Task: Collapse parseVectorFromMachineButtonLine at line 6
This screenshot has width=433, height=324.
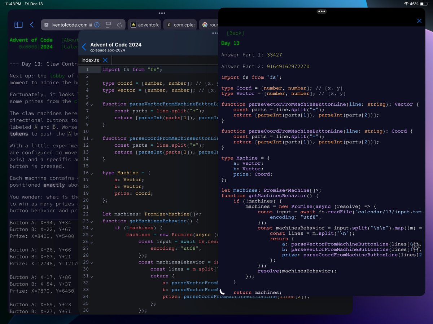Action: coord(92,105)
